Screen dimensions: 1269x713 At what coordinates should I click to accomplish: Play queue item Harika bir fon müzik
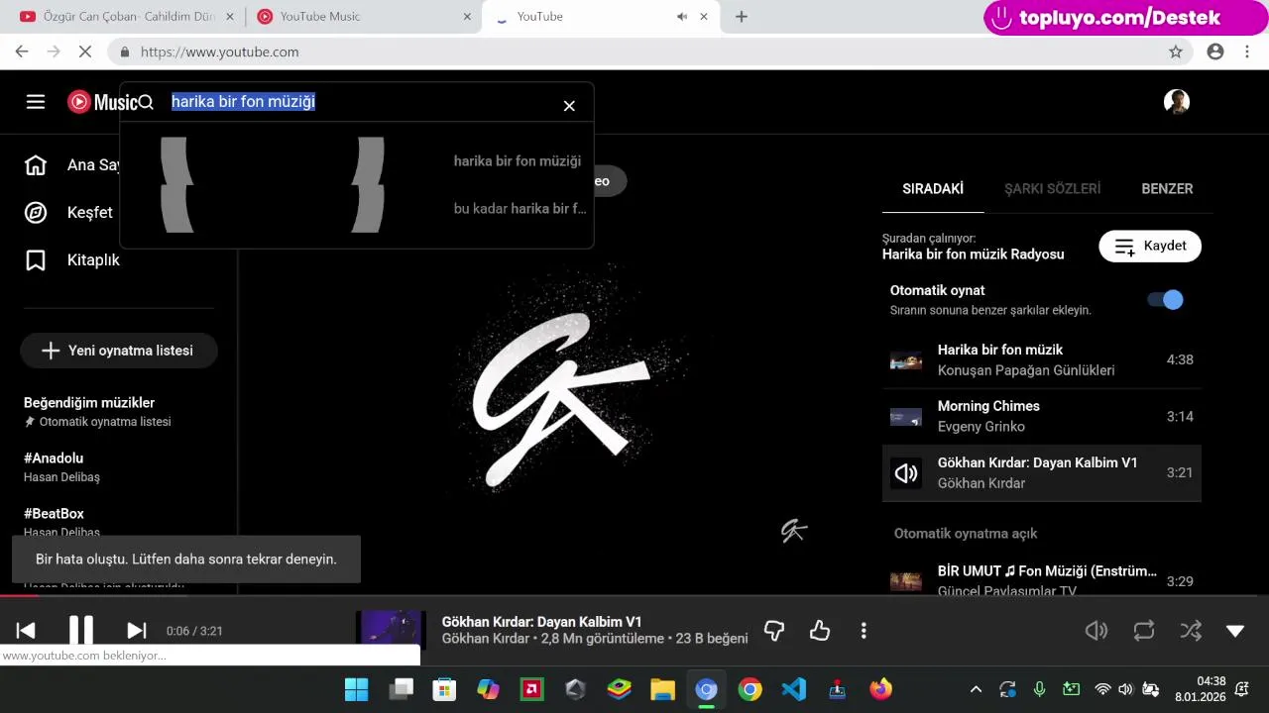coord(1041,359)
